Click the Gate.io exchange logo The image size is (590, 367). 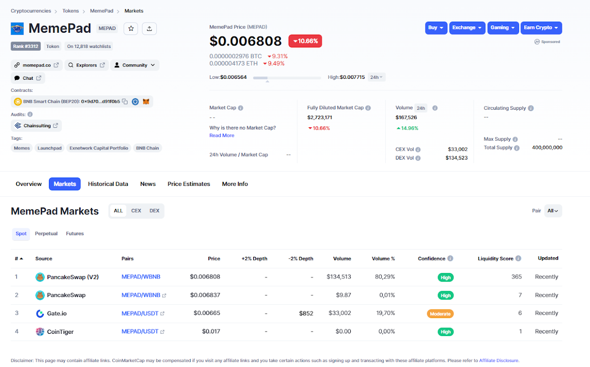(x=40, y=314)
